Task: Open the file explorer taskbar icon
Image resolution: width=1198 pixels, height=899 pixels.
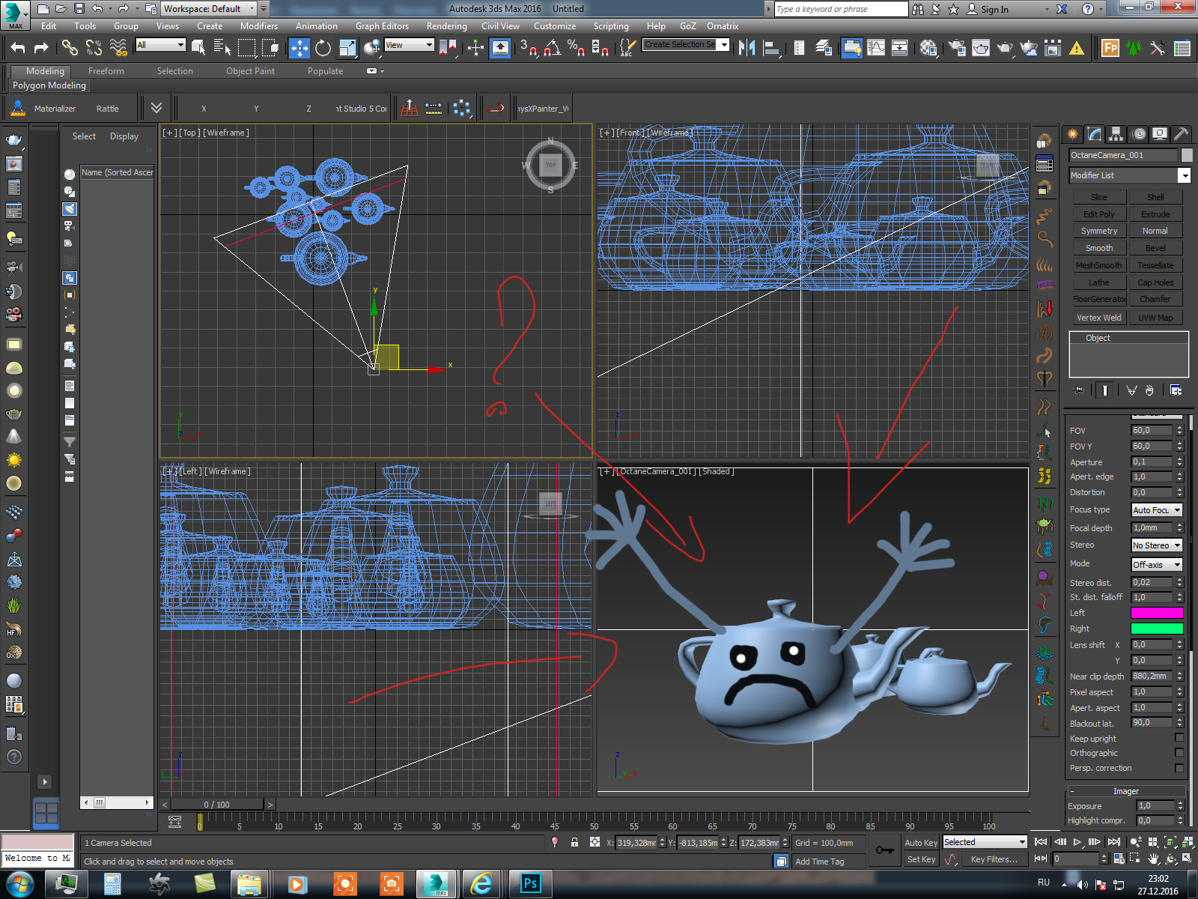Action: point(249,884)
